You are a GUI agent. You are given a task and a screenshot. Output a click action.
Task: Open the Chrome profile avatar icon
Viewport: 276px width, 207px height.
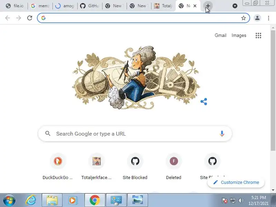[257, 18]
